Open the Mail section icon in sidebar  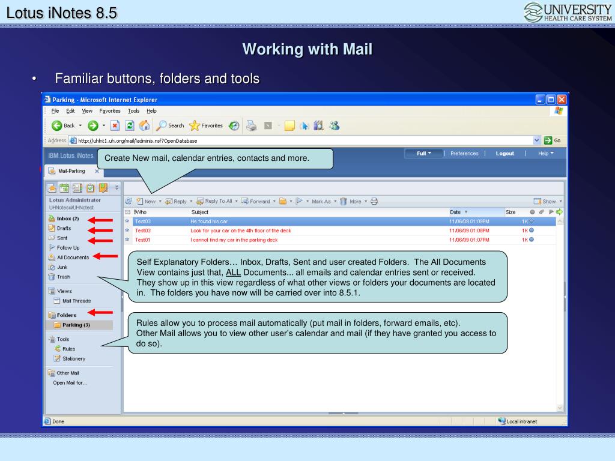52,188
